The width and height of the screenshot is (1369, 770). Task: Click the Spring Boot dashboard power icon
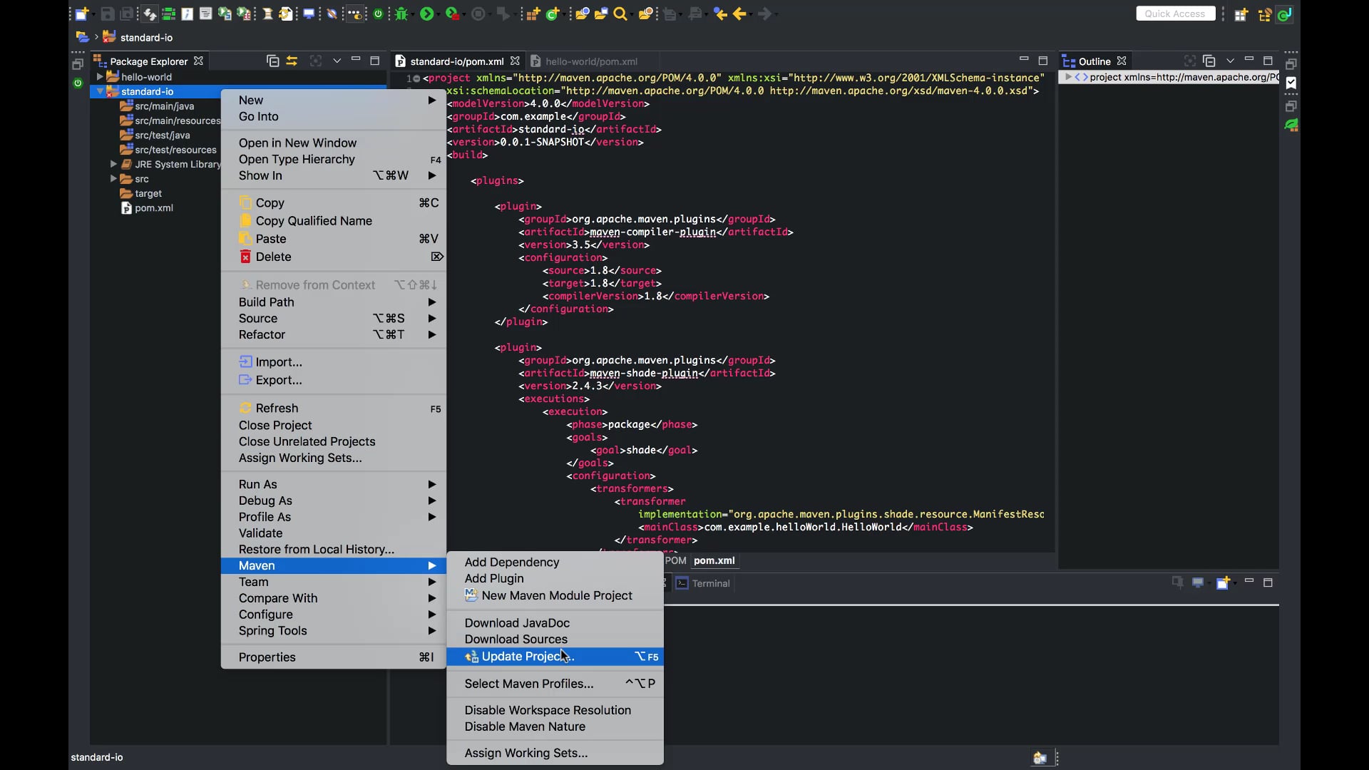point(378,14)
